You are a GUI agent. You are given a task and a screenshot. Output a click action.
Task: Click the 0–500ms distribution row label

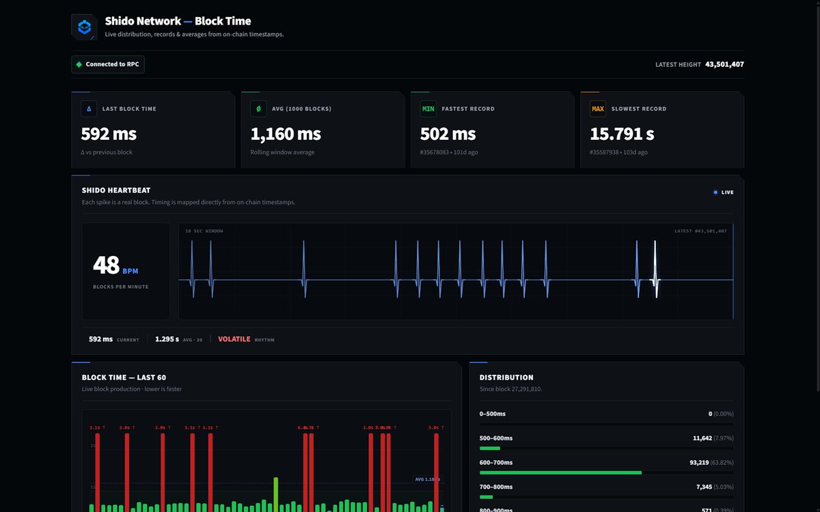click(x=493, y=414)
